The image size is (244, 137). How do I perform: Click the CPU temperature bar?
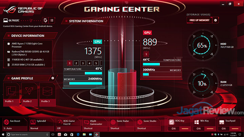[x=83, y=73]
